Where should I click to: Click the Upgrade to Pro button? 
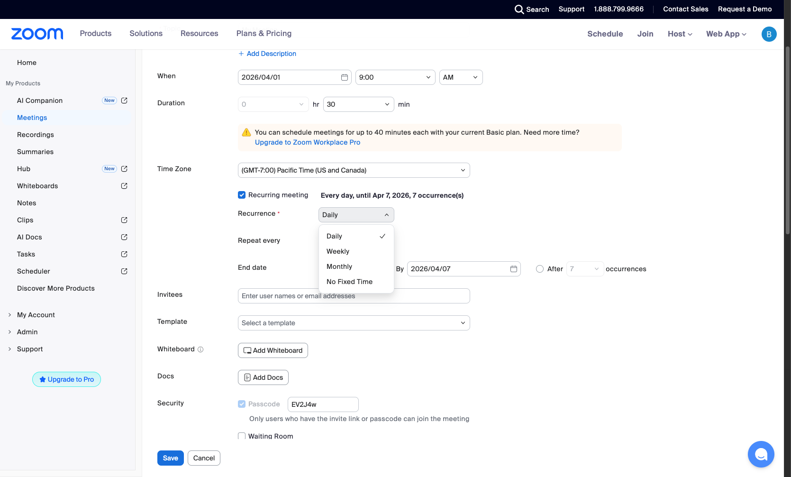(x=66, y=379)
